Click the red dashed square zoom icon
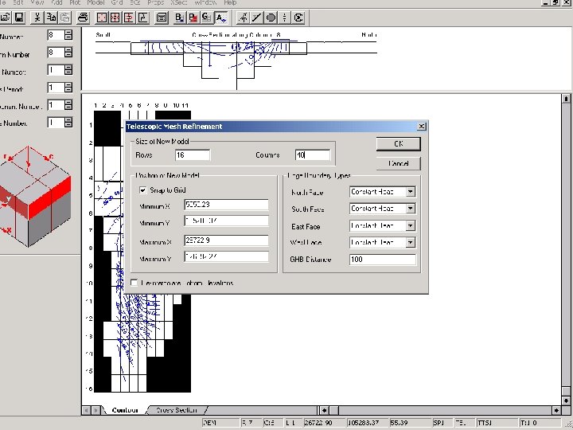 102,18
